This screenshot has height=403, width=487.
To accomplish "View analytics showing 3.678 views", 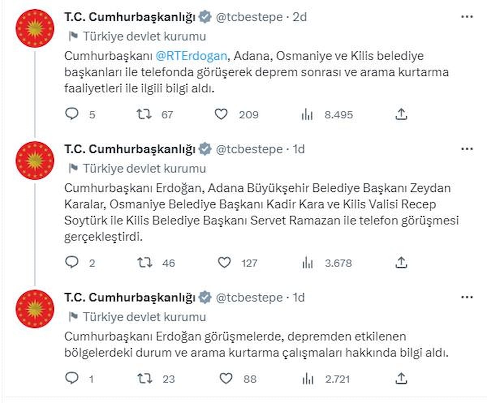I will [x=307, y=264].
